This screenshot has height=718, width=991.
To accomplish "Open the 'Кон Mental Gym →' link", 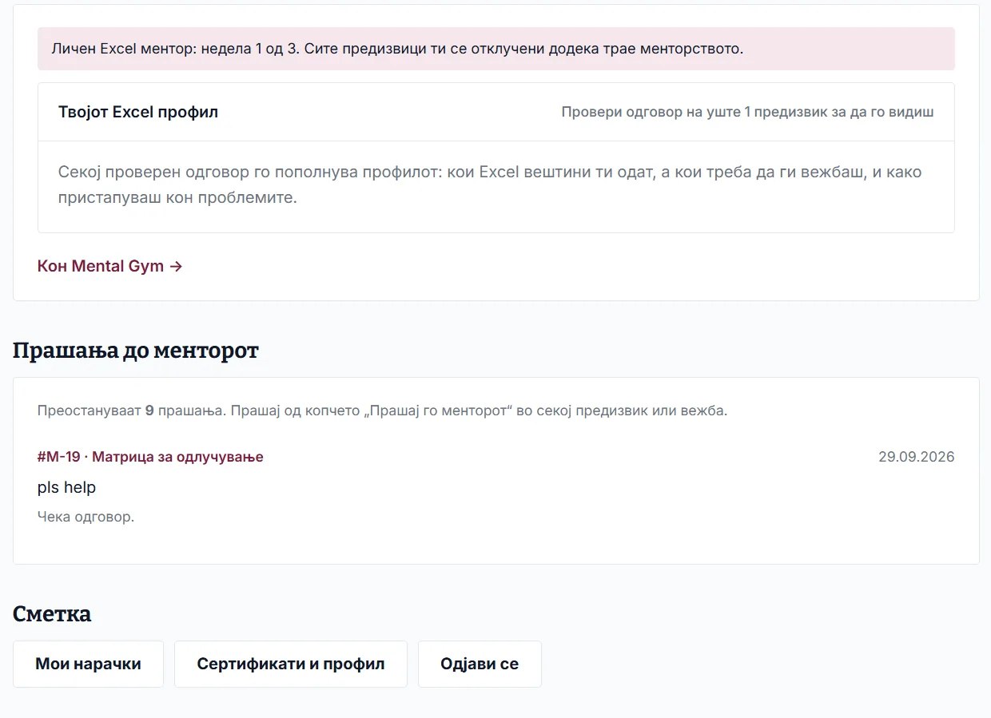I will point(110,266).
